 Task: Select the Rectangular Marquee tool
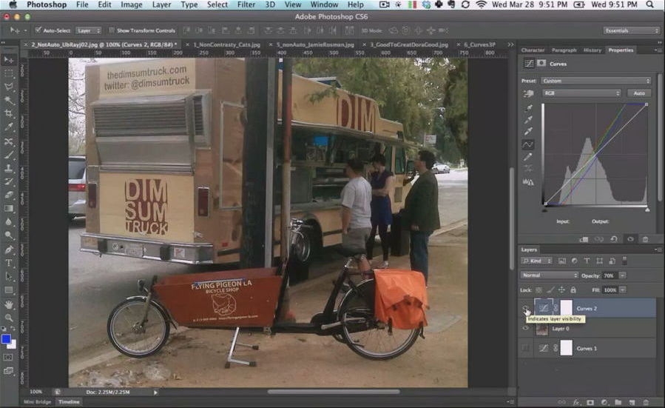click(8, 73)
